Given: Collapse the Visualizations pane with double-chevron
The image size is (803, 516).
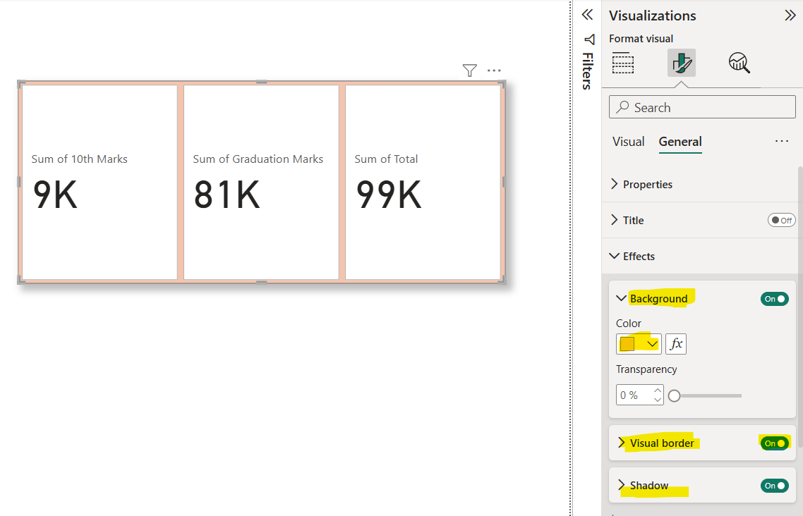Looking at the screenshot, I should tap(790, 16).
